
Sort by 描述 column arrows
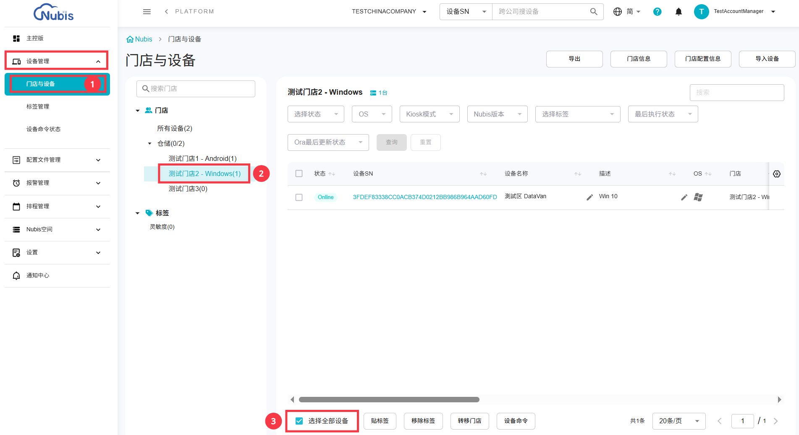click(x=673, y=174)
